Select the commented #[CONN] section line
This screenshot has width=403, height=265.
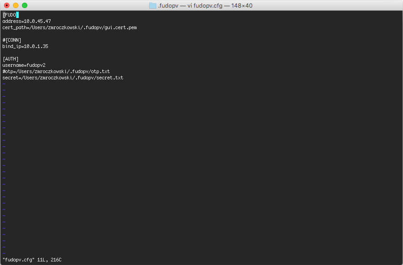pyautogui.click(x=12, y=40)
